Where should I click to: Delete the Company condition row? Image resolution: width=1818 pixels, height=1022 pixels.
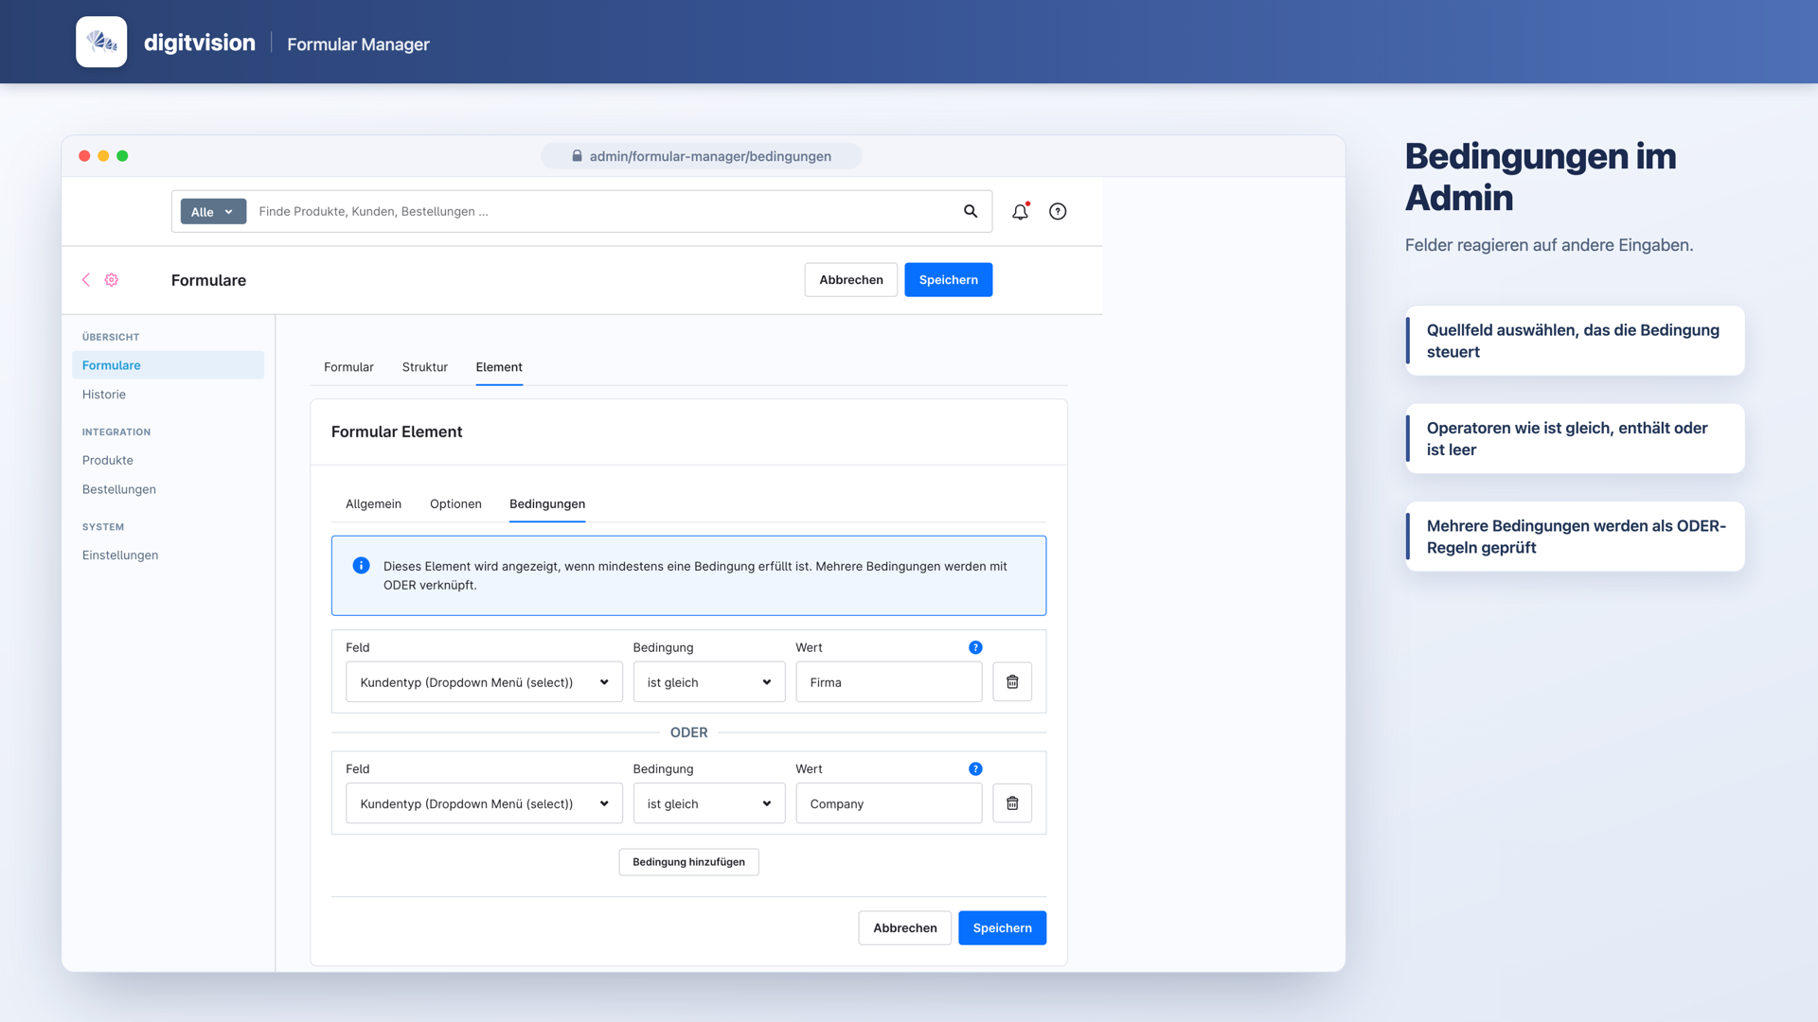(1012, 803)
